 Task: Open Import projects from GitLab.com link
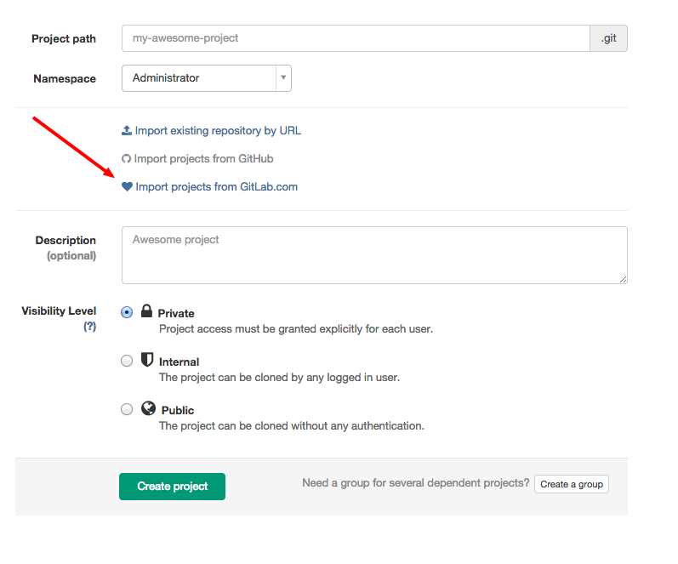coord(216,187)
